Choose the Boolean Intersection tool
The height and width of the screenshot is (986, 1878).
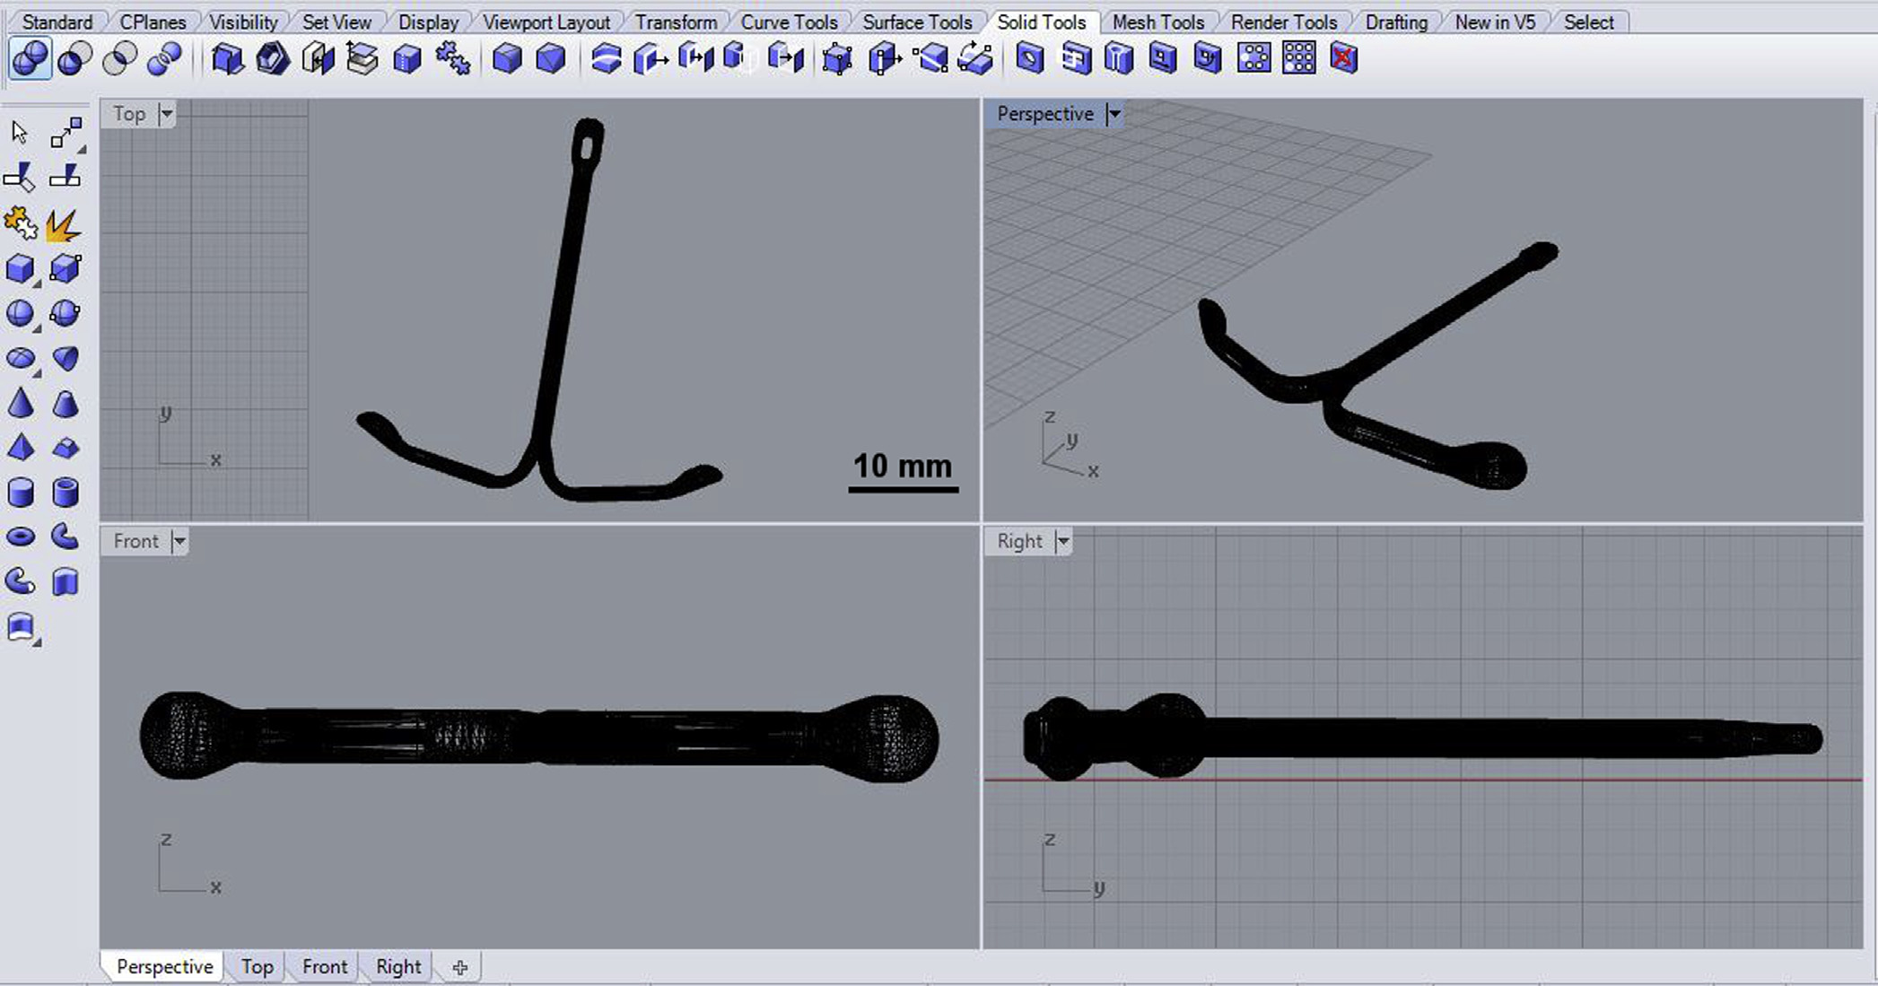pyautogui.click(x=119, y=59)
